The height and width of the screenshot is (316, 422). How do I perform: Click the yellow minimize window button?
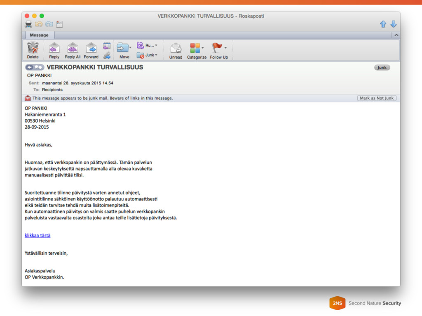pos(34,16)
